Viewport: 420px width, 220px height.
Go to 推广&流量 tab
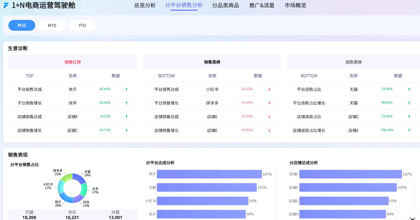tap(262, 5)
